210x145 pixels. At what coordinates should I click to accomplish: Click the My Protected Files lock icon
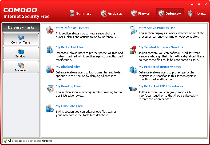coord(50,50)
